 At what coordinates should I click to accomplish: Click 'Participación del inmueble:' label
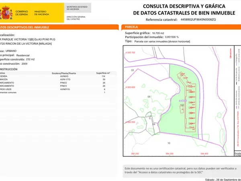point(144,37)
